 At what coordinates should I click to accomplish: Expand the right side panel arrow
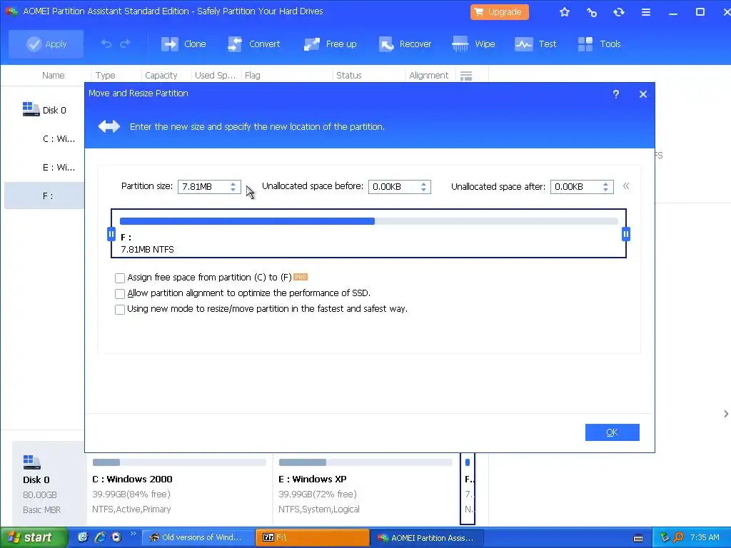726,414
